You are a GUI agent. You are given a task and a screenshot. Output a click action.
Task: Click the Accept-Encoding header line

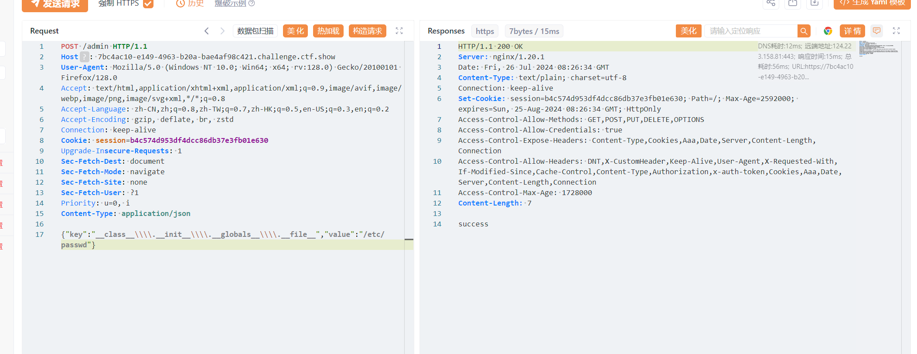pos(147,119)
